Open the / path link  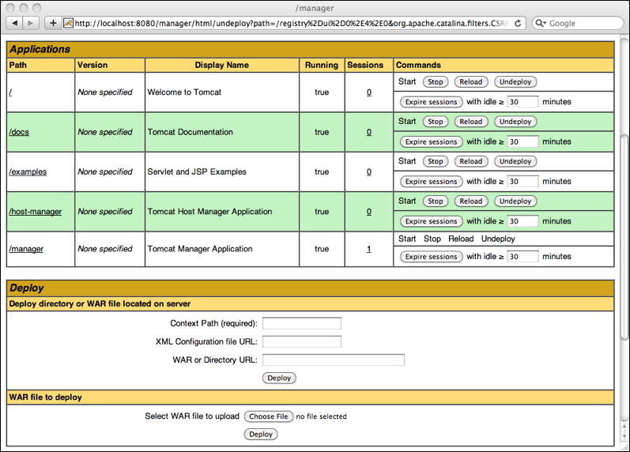tap(10, 92)
